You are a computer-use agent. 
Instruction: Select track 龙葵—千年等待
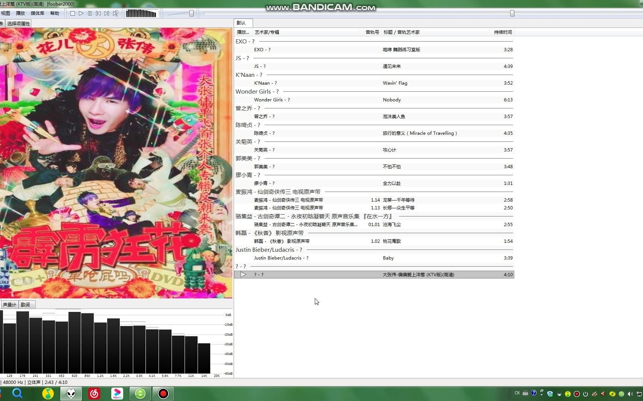point(374,200)
